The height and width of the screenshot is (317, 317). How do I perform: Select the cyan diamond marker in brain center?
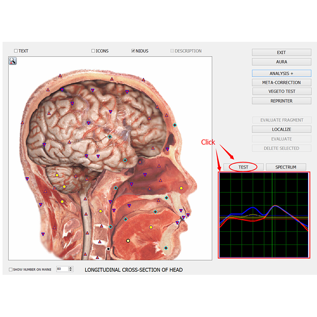(110, 137)
